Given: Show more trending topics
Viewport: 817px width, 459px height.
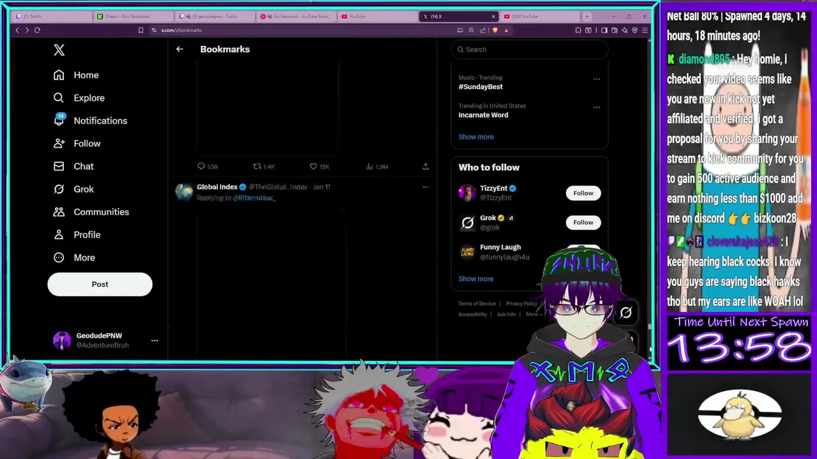Looking at the screenshot, I should (476, 136).
